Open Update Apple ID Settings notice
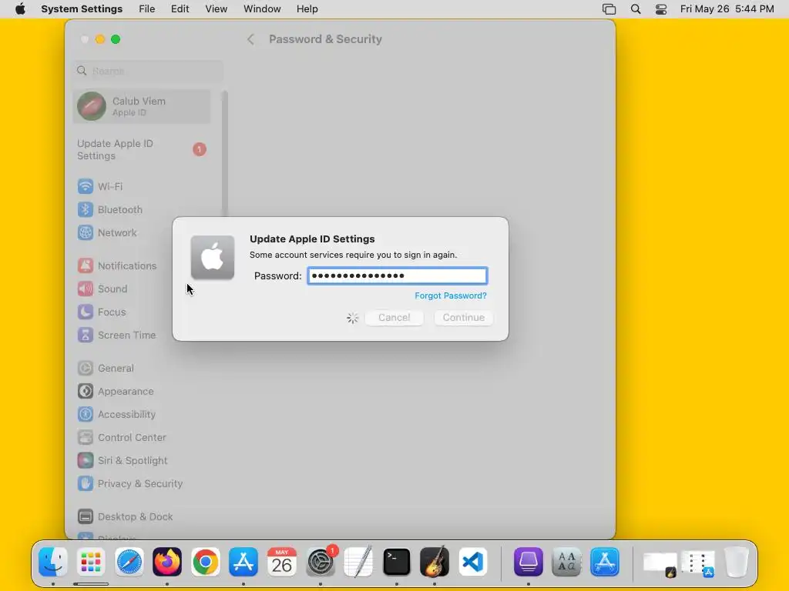The image size is (789, 591). coord(142,150)
